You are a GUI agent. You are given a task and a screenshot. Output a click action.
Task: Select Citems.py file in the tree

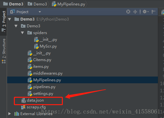point(42,60)
